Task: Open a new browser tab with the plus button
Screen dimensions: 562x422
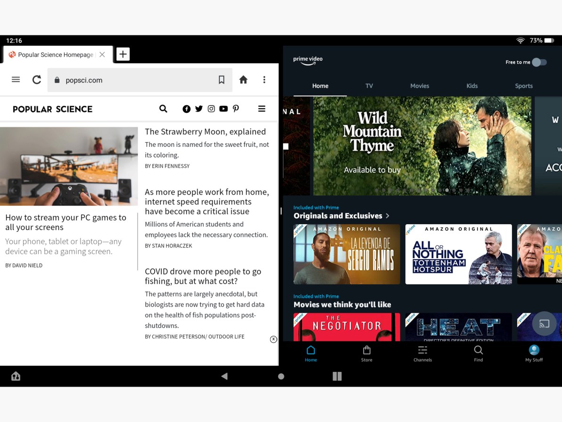Action: coord(123,54)
